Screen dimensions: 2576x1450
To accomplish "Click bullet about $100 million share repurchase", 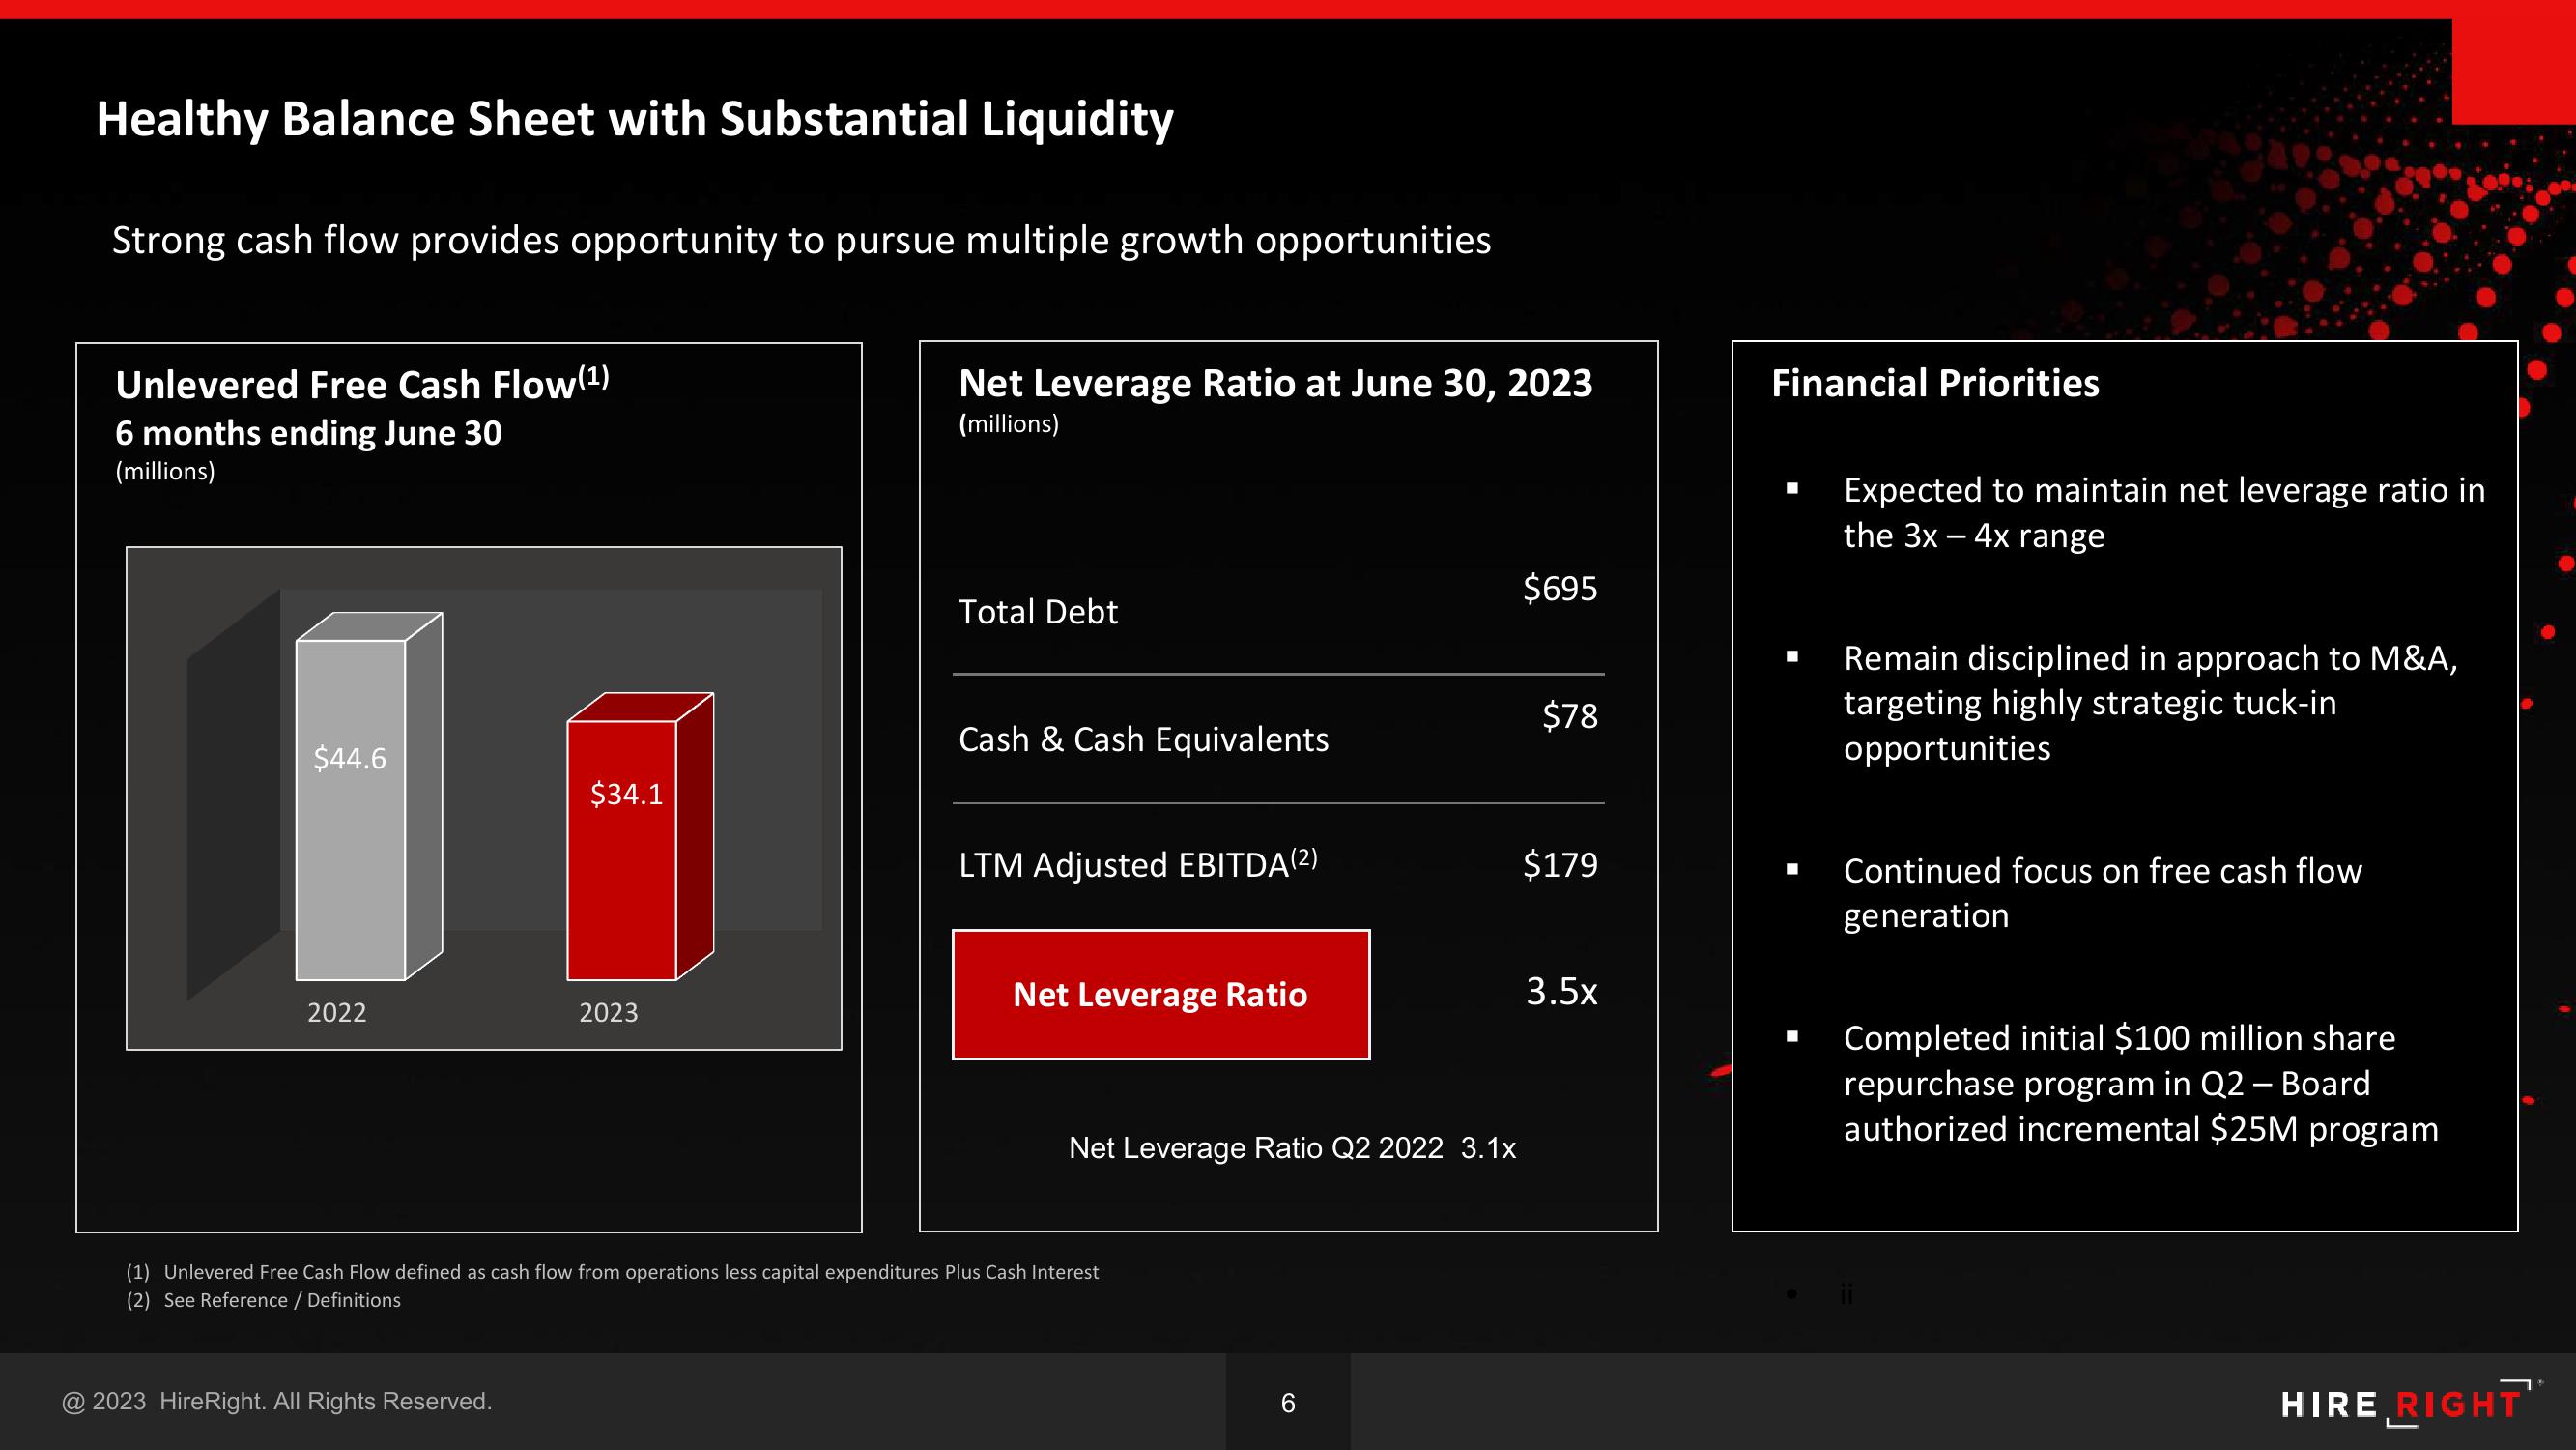I will coord(2140,1084).
